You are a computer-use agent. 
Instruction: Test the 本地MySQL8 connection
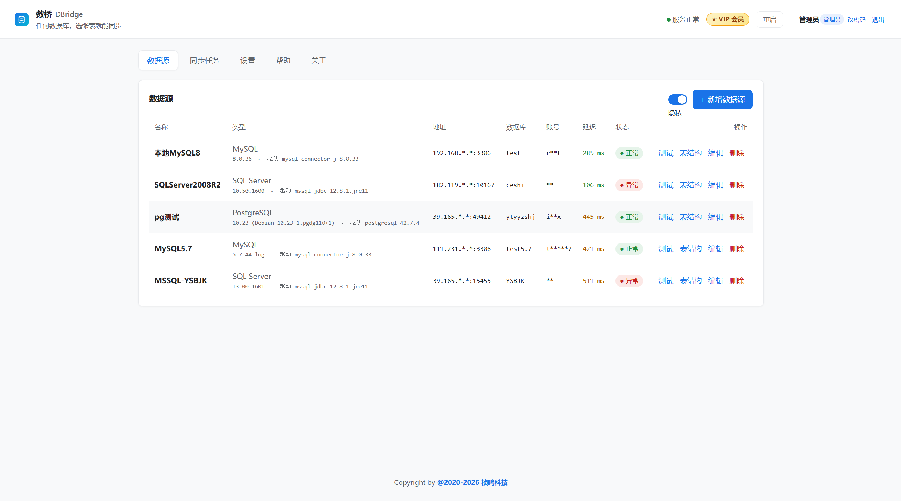point(666,153)
